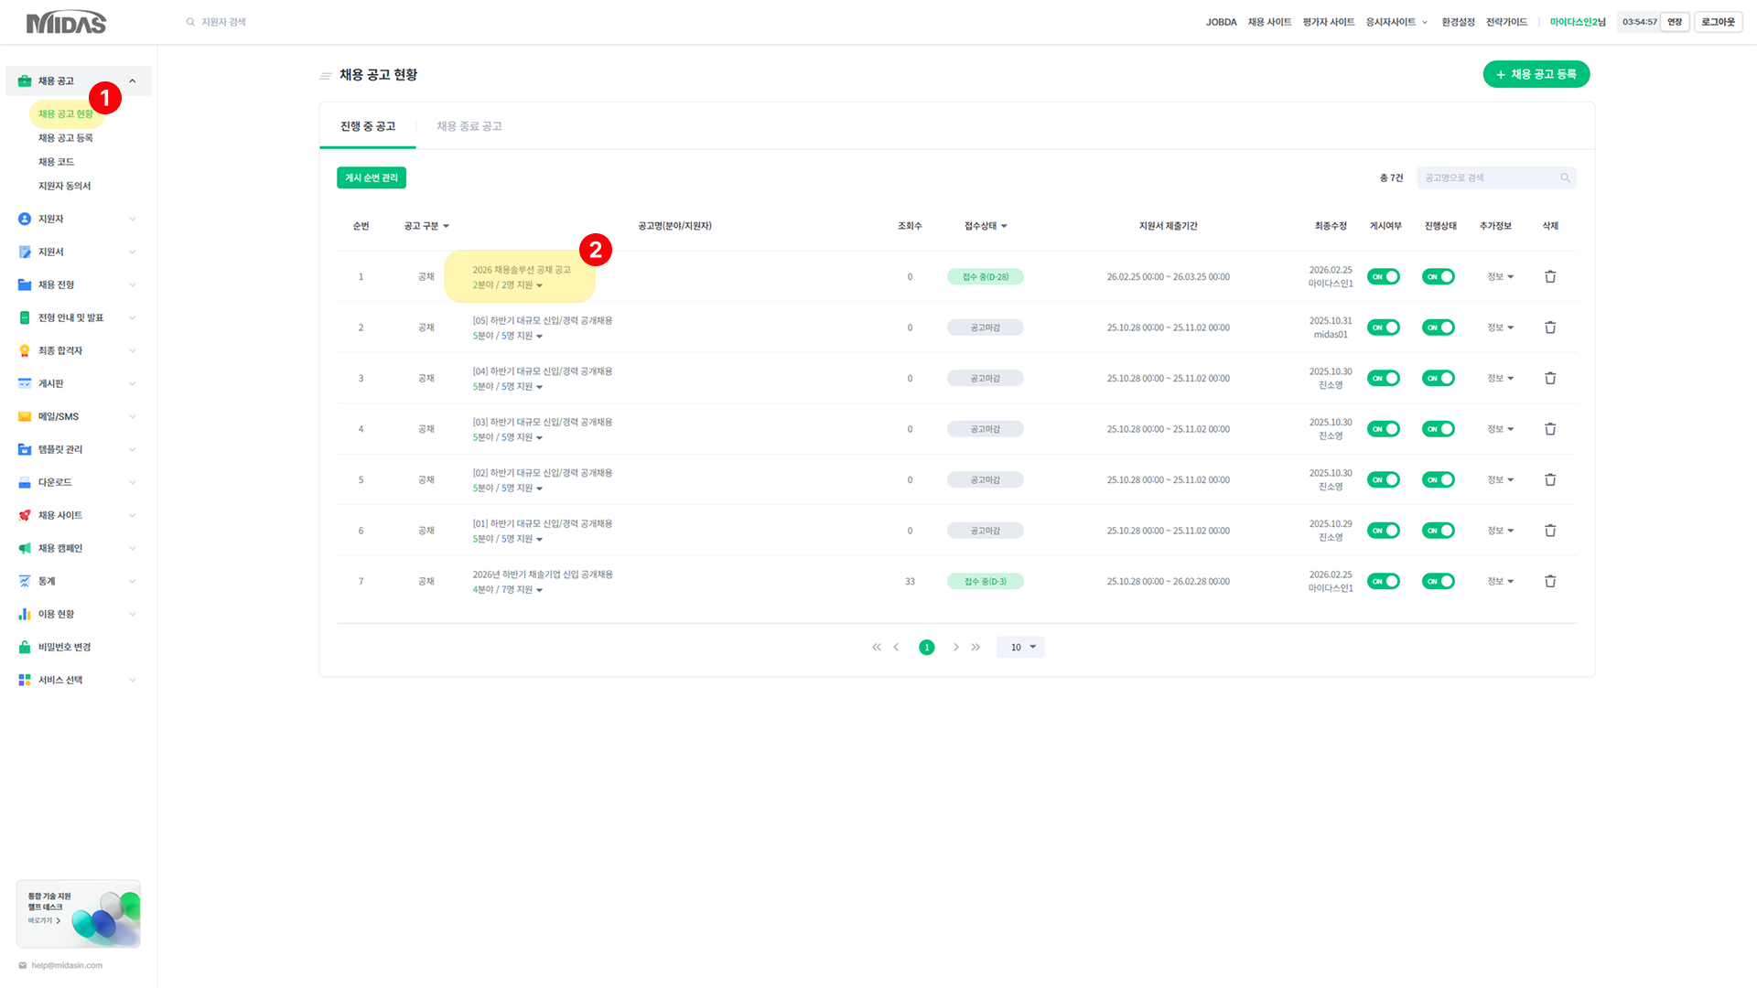Toggle 진행상태 switch for row 2
Viewport: 1757px width, 988px height.
tap(1438, 328)
